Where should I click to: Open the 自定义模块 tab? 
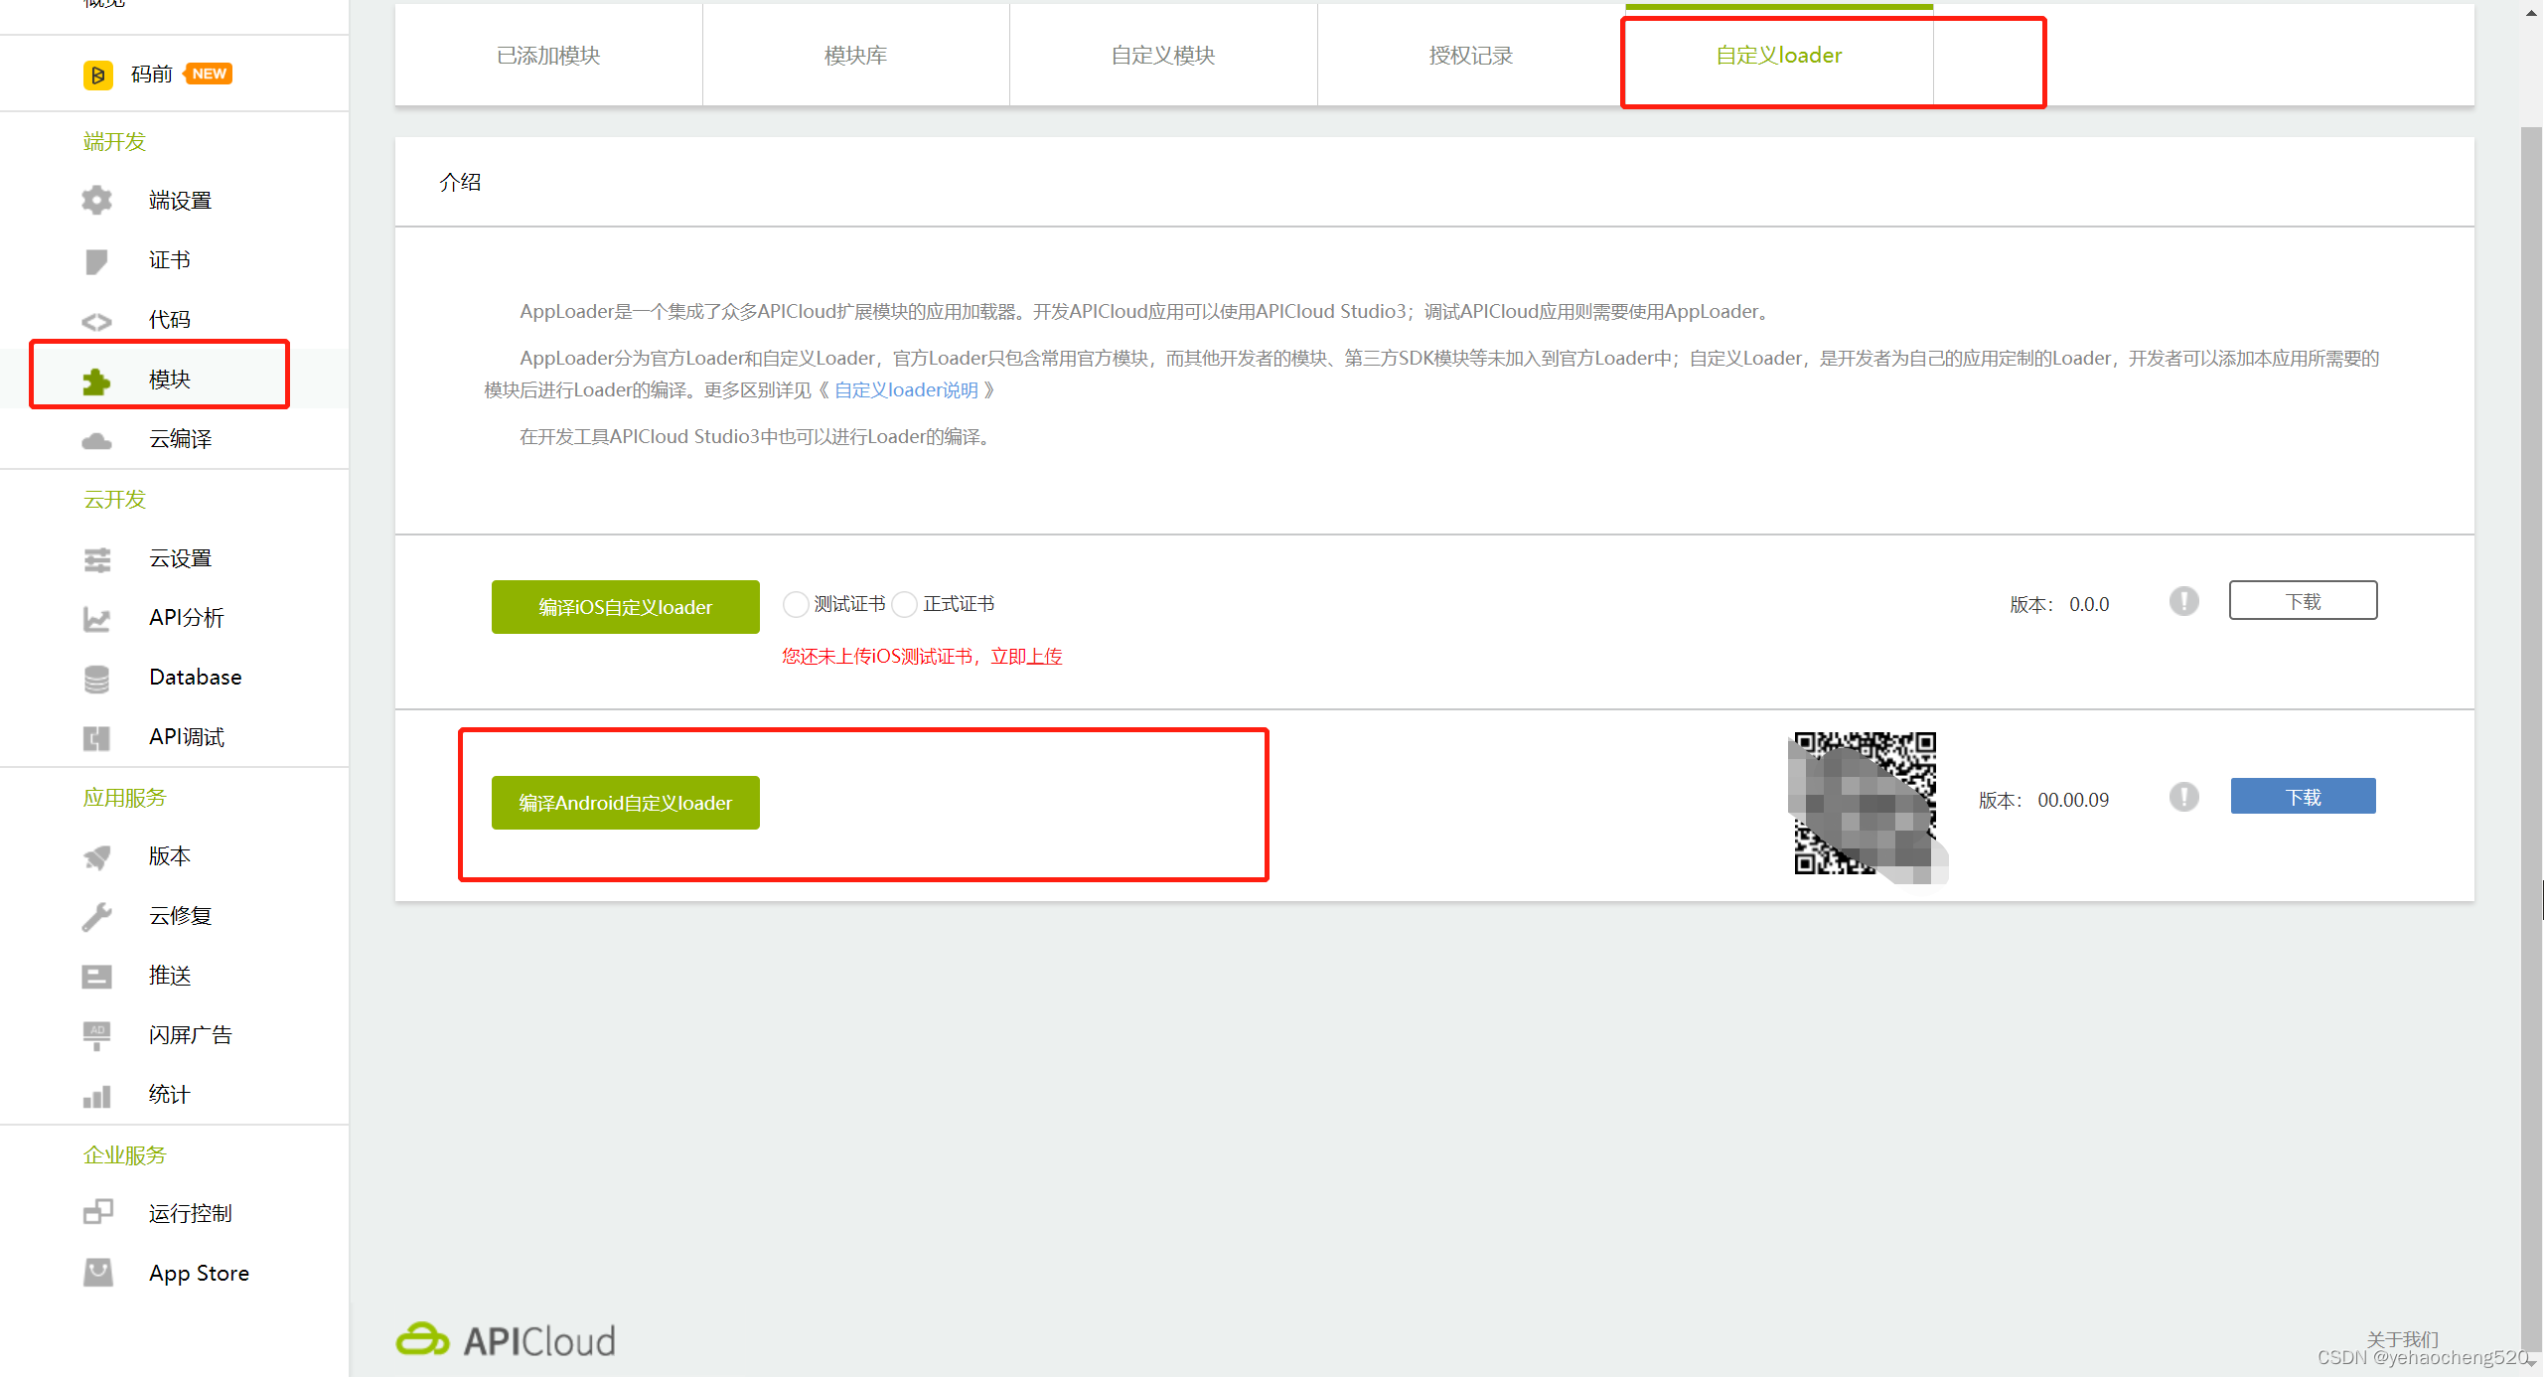pyautogui.click(x=1162, y=56)
